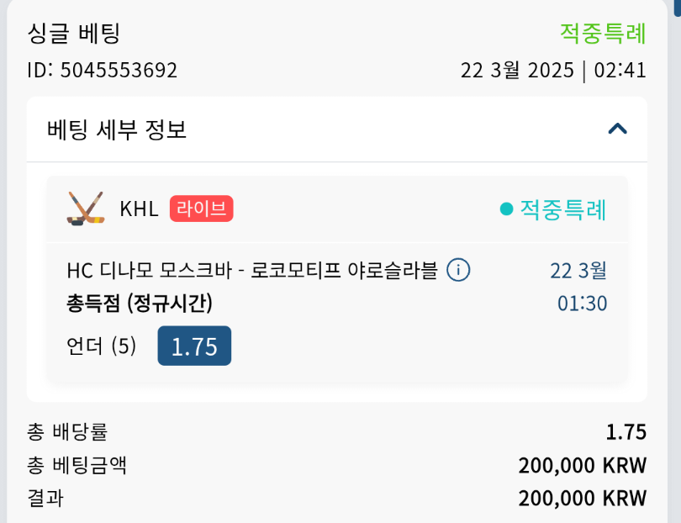Click the 싱글 베팅 title
The width and height of the screenshot is (681, 523).
[x=74, y=34]
